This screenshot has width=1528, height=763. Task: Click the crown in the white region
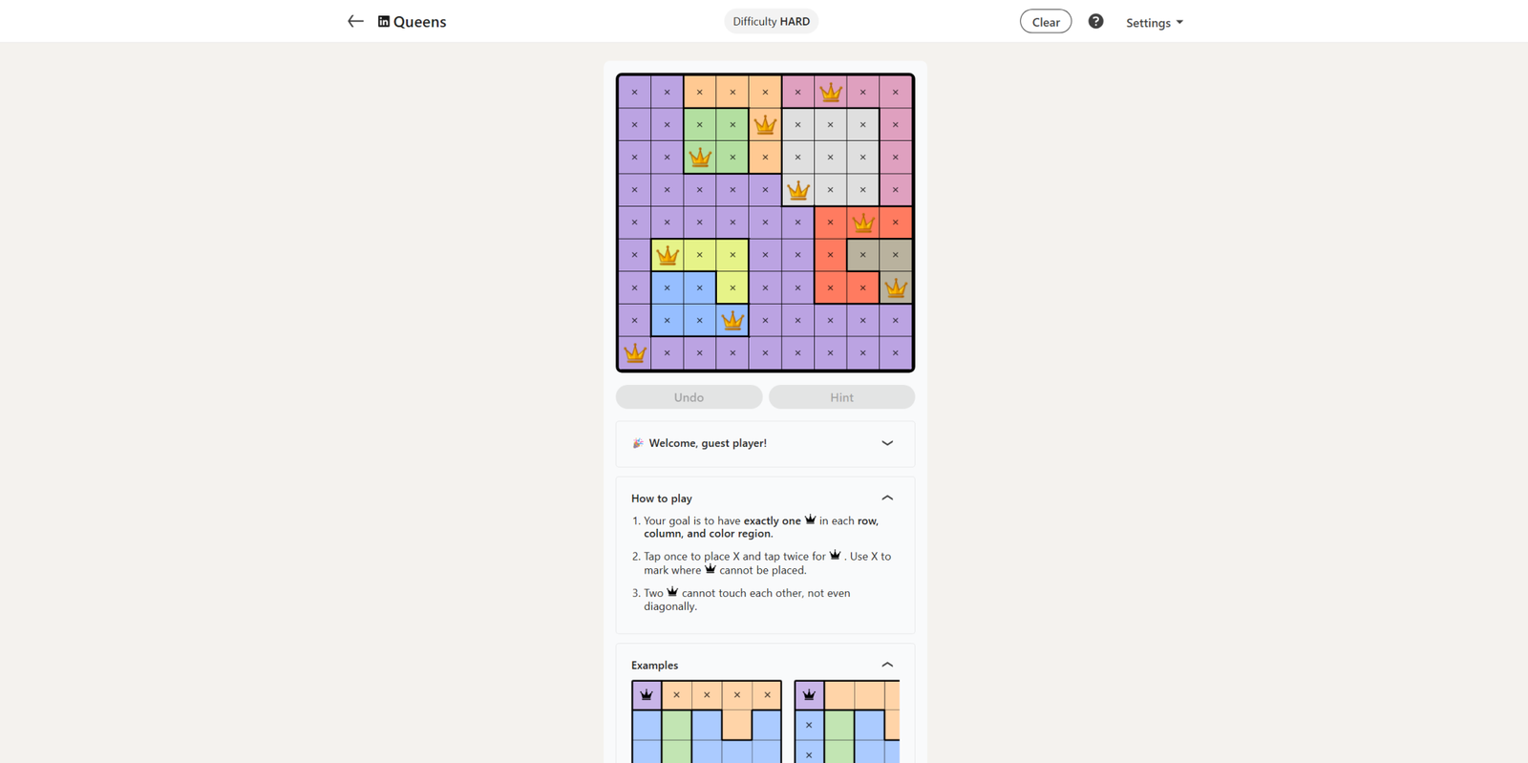click(x=798, y=190)
